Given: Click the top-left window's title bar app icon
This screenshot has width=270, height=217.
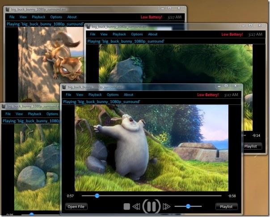Looking at the screenshot, I should click(8, 9).
